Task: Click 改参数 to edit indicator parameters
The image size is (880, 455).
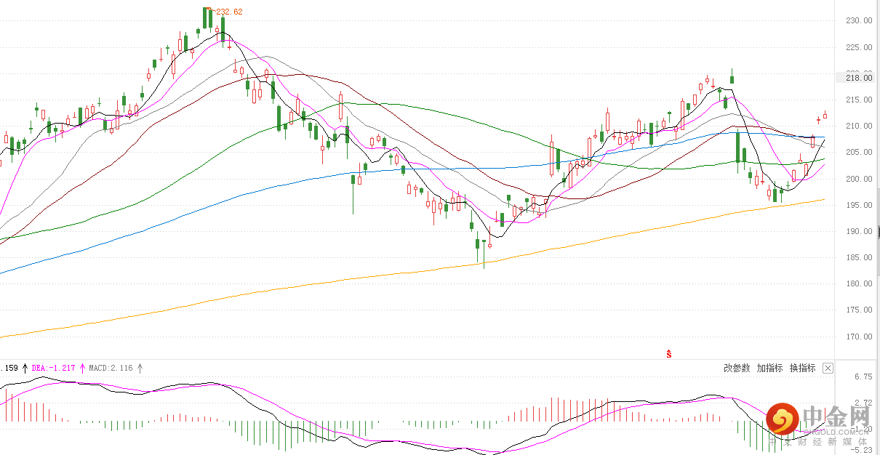Action: click(737, 369)
